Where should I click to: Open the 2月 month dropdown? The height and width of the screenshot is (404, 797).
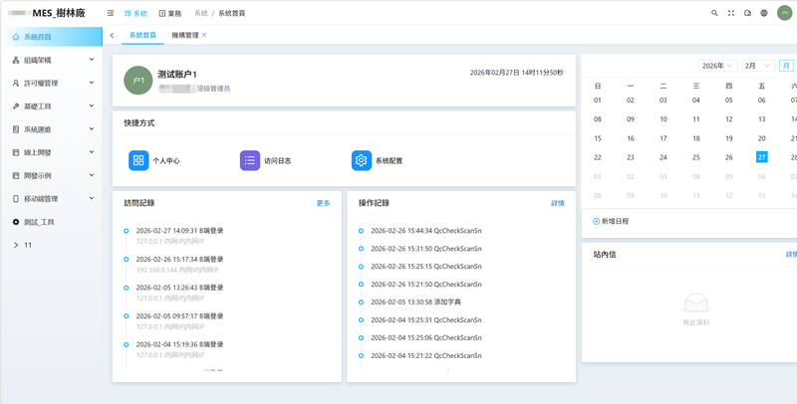[758, 66]
